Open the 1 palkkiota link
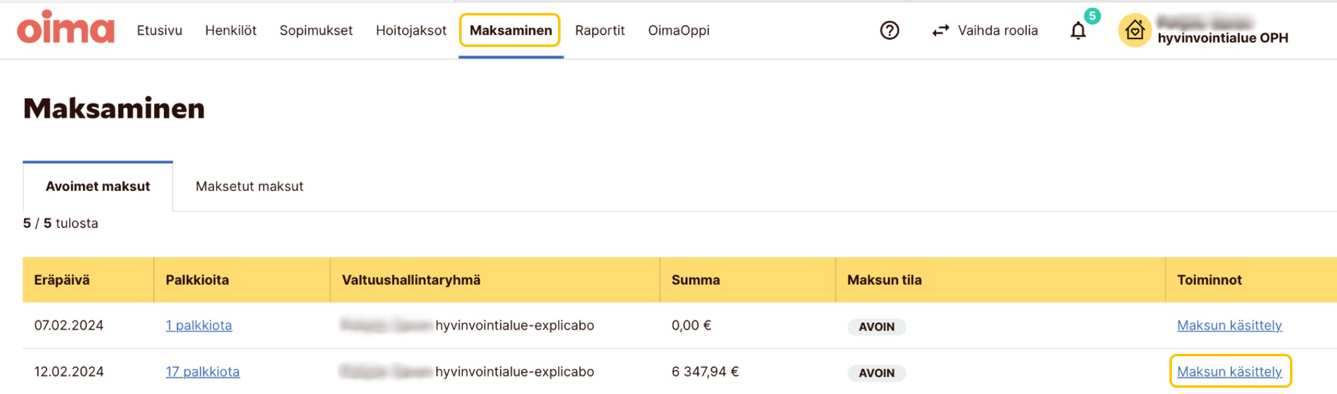1337x394 pixels. (x=199, y=325)
